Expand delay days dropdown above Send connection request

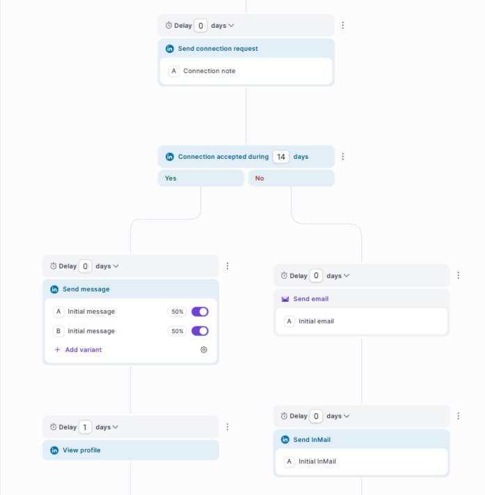[231, 26]
